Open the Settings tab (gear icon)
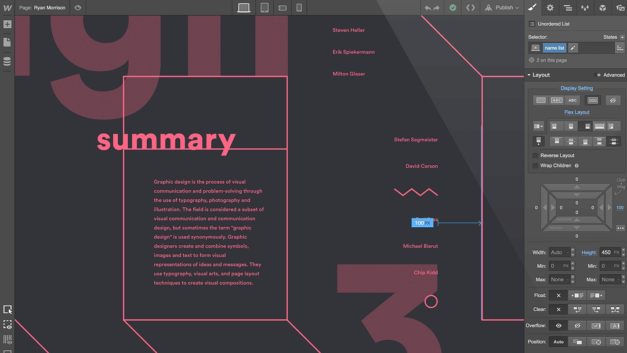This screenshot has width=627, height=353. tap(550, 8)
